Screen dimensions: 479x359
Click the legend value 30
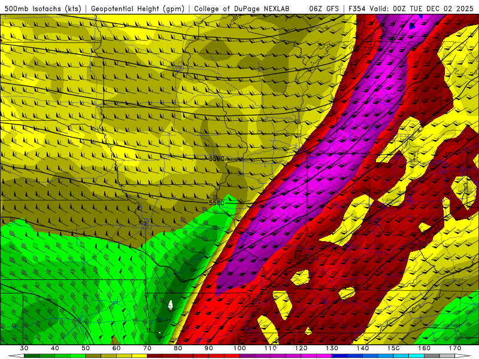pyautogui.click(x=24, y=348)
